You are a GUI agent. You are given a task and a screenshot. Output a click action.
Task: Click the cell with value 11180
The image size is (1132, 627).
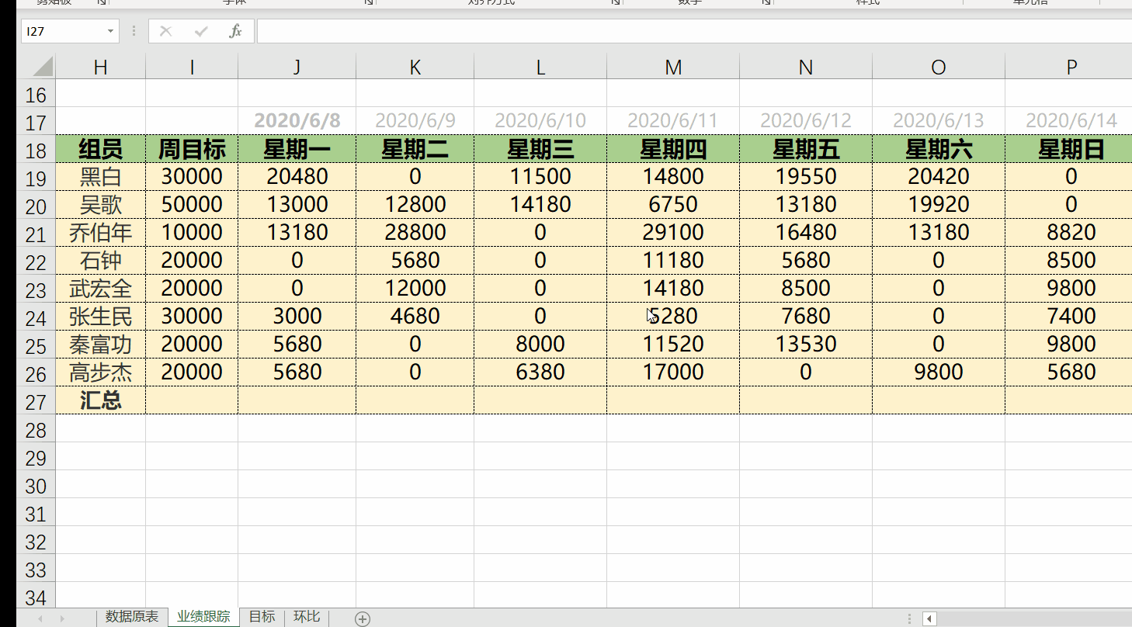pos(673,261)
